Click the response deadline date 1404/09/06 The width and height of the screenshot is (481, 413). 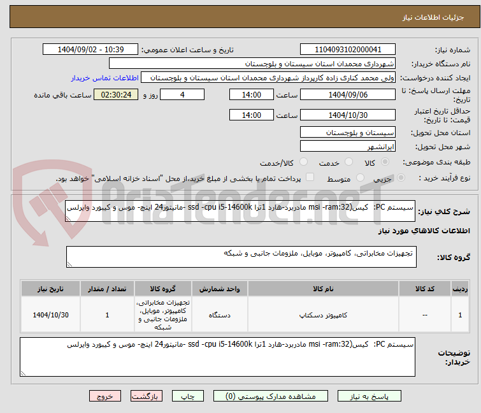tap(348, 94)
